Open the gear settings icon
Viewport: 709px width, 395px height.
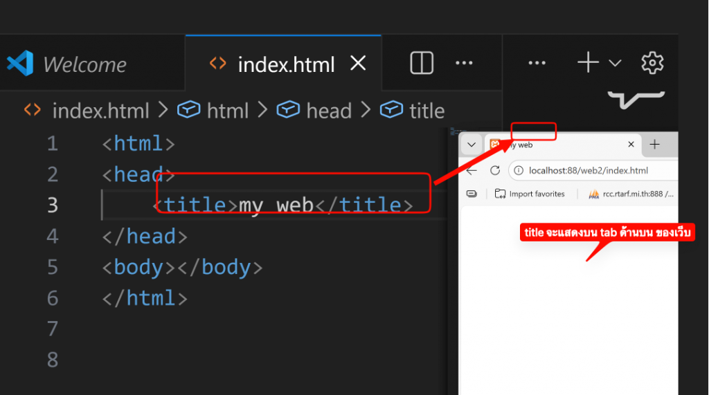pos(652,63)
